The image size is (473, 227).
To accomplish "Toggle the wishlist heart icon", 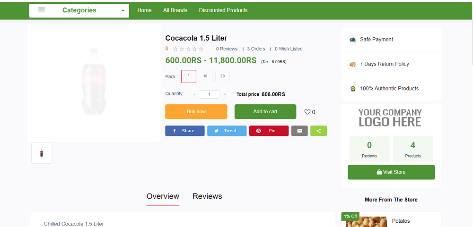I will tap(307, 112).
